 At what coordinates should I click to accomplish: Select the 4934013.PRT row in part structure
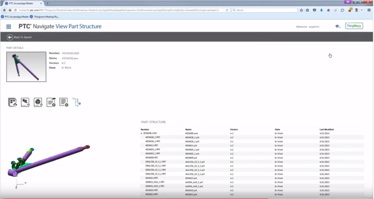click(x=152, y=178)
